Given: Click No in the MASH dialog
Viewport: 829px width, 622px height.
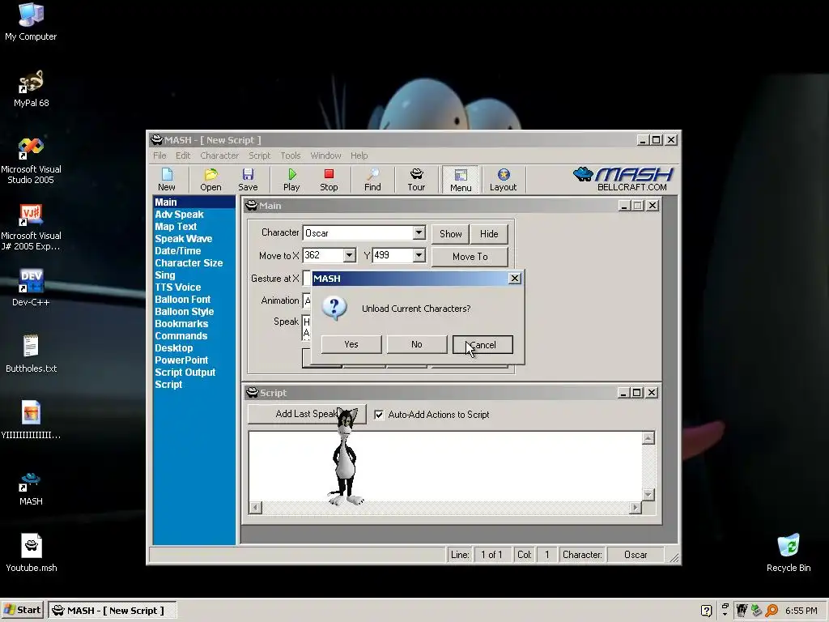Looking at the screenshot, I should pos(417,344).
